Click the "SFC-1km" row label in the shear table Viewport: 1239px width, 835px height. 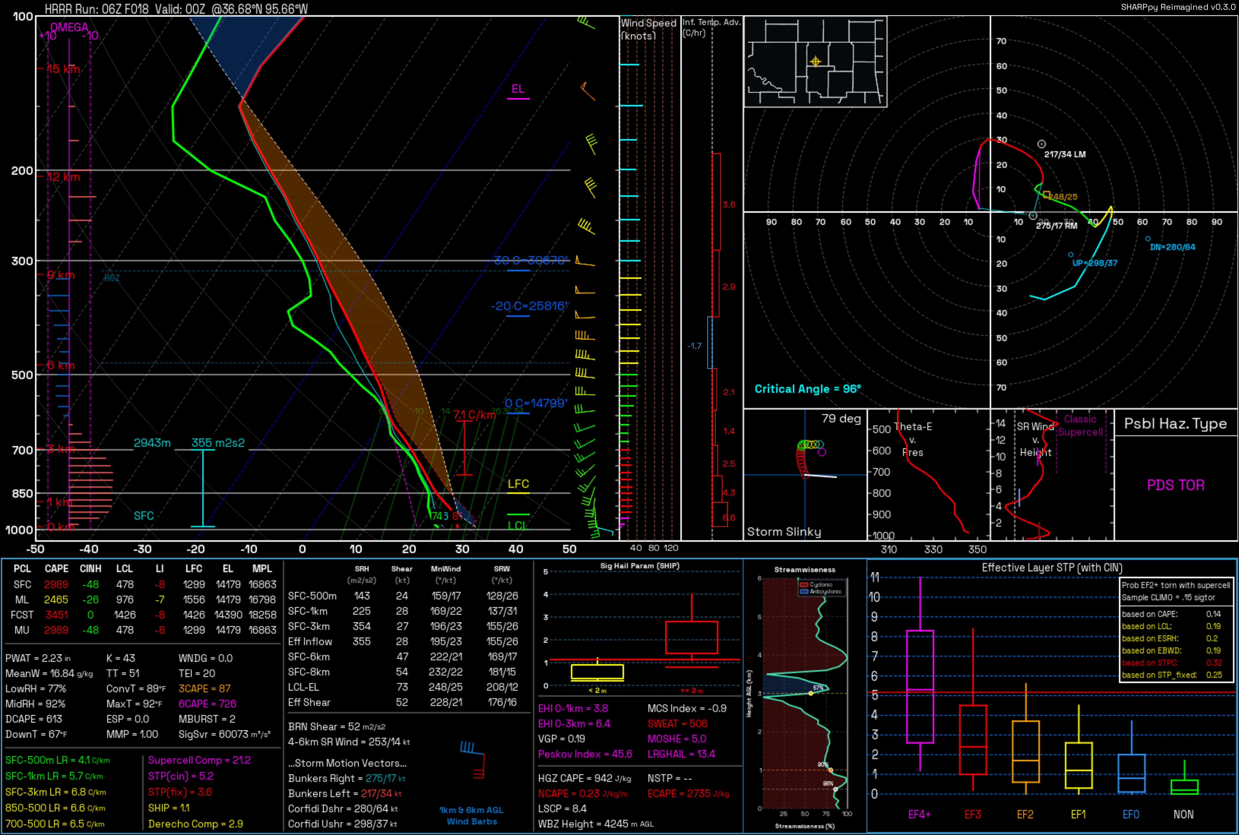308,611
